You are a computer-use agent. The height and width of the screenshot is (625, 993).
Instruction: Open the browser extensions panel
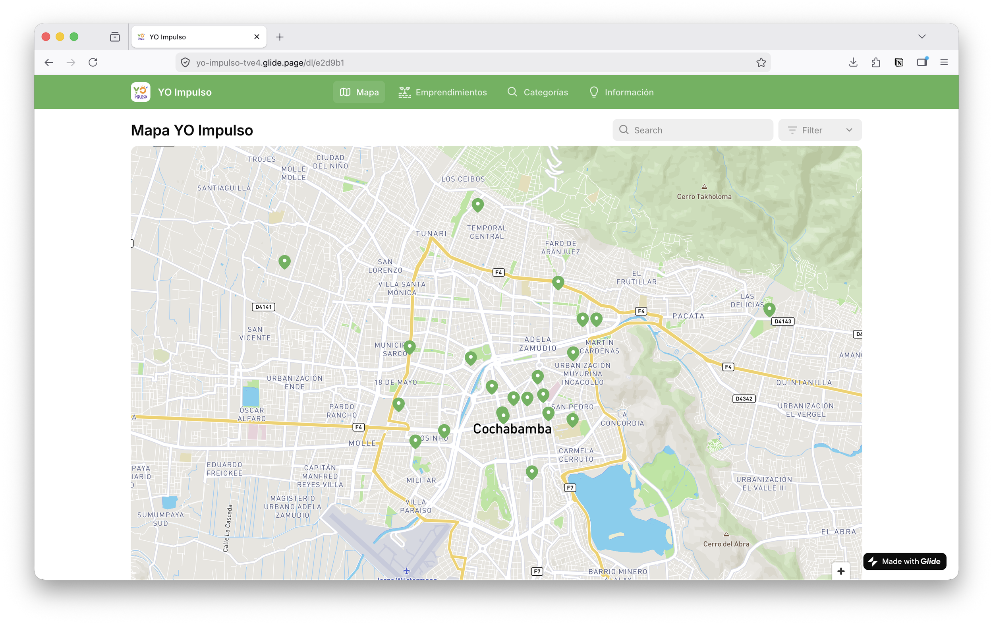click(x=876, y=62)
